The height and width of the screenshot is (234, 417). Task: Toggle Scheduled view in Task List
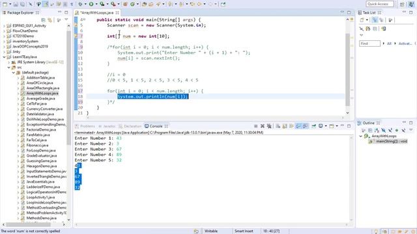point(381,20)
